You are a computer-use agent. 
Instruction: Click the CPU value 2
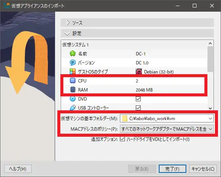pos(137,81)
